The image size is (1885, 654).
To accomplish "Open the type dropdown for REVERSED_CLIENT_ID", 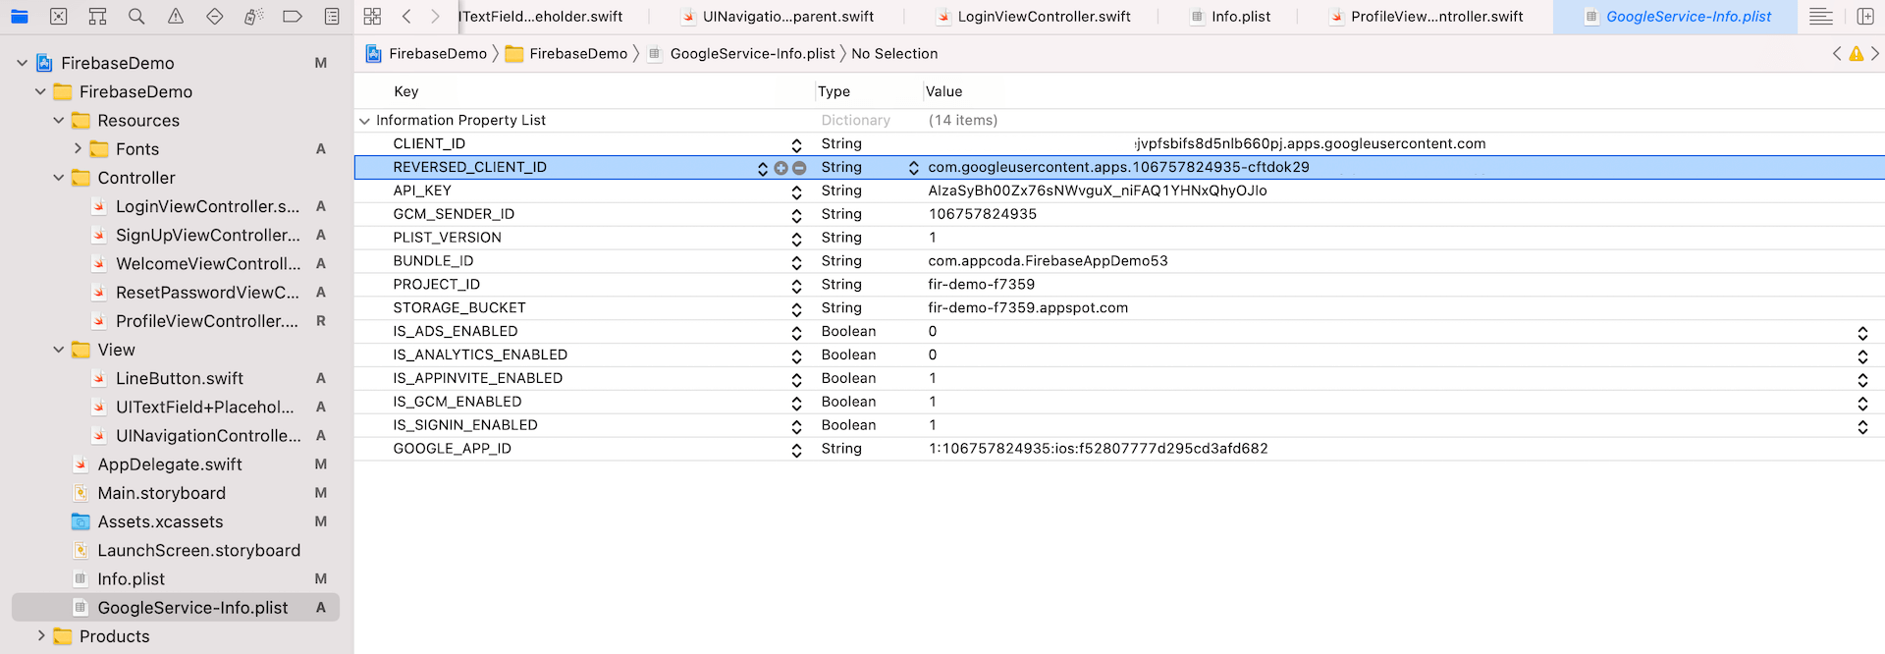I will coord(913,168).
